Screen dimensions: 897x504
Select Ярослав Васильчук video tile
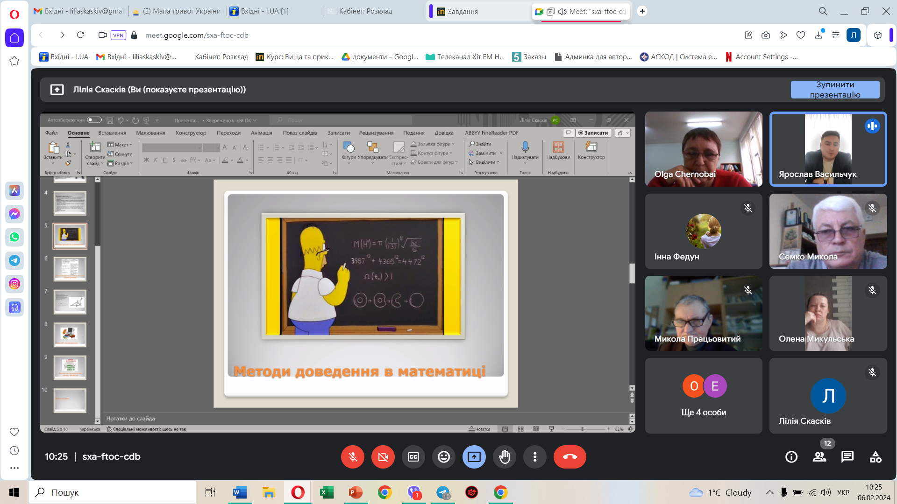tap(828, 149)
